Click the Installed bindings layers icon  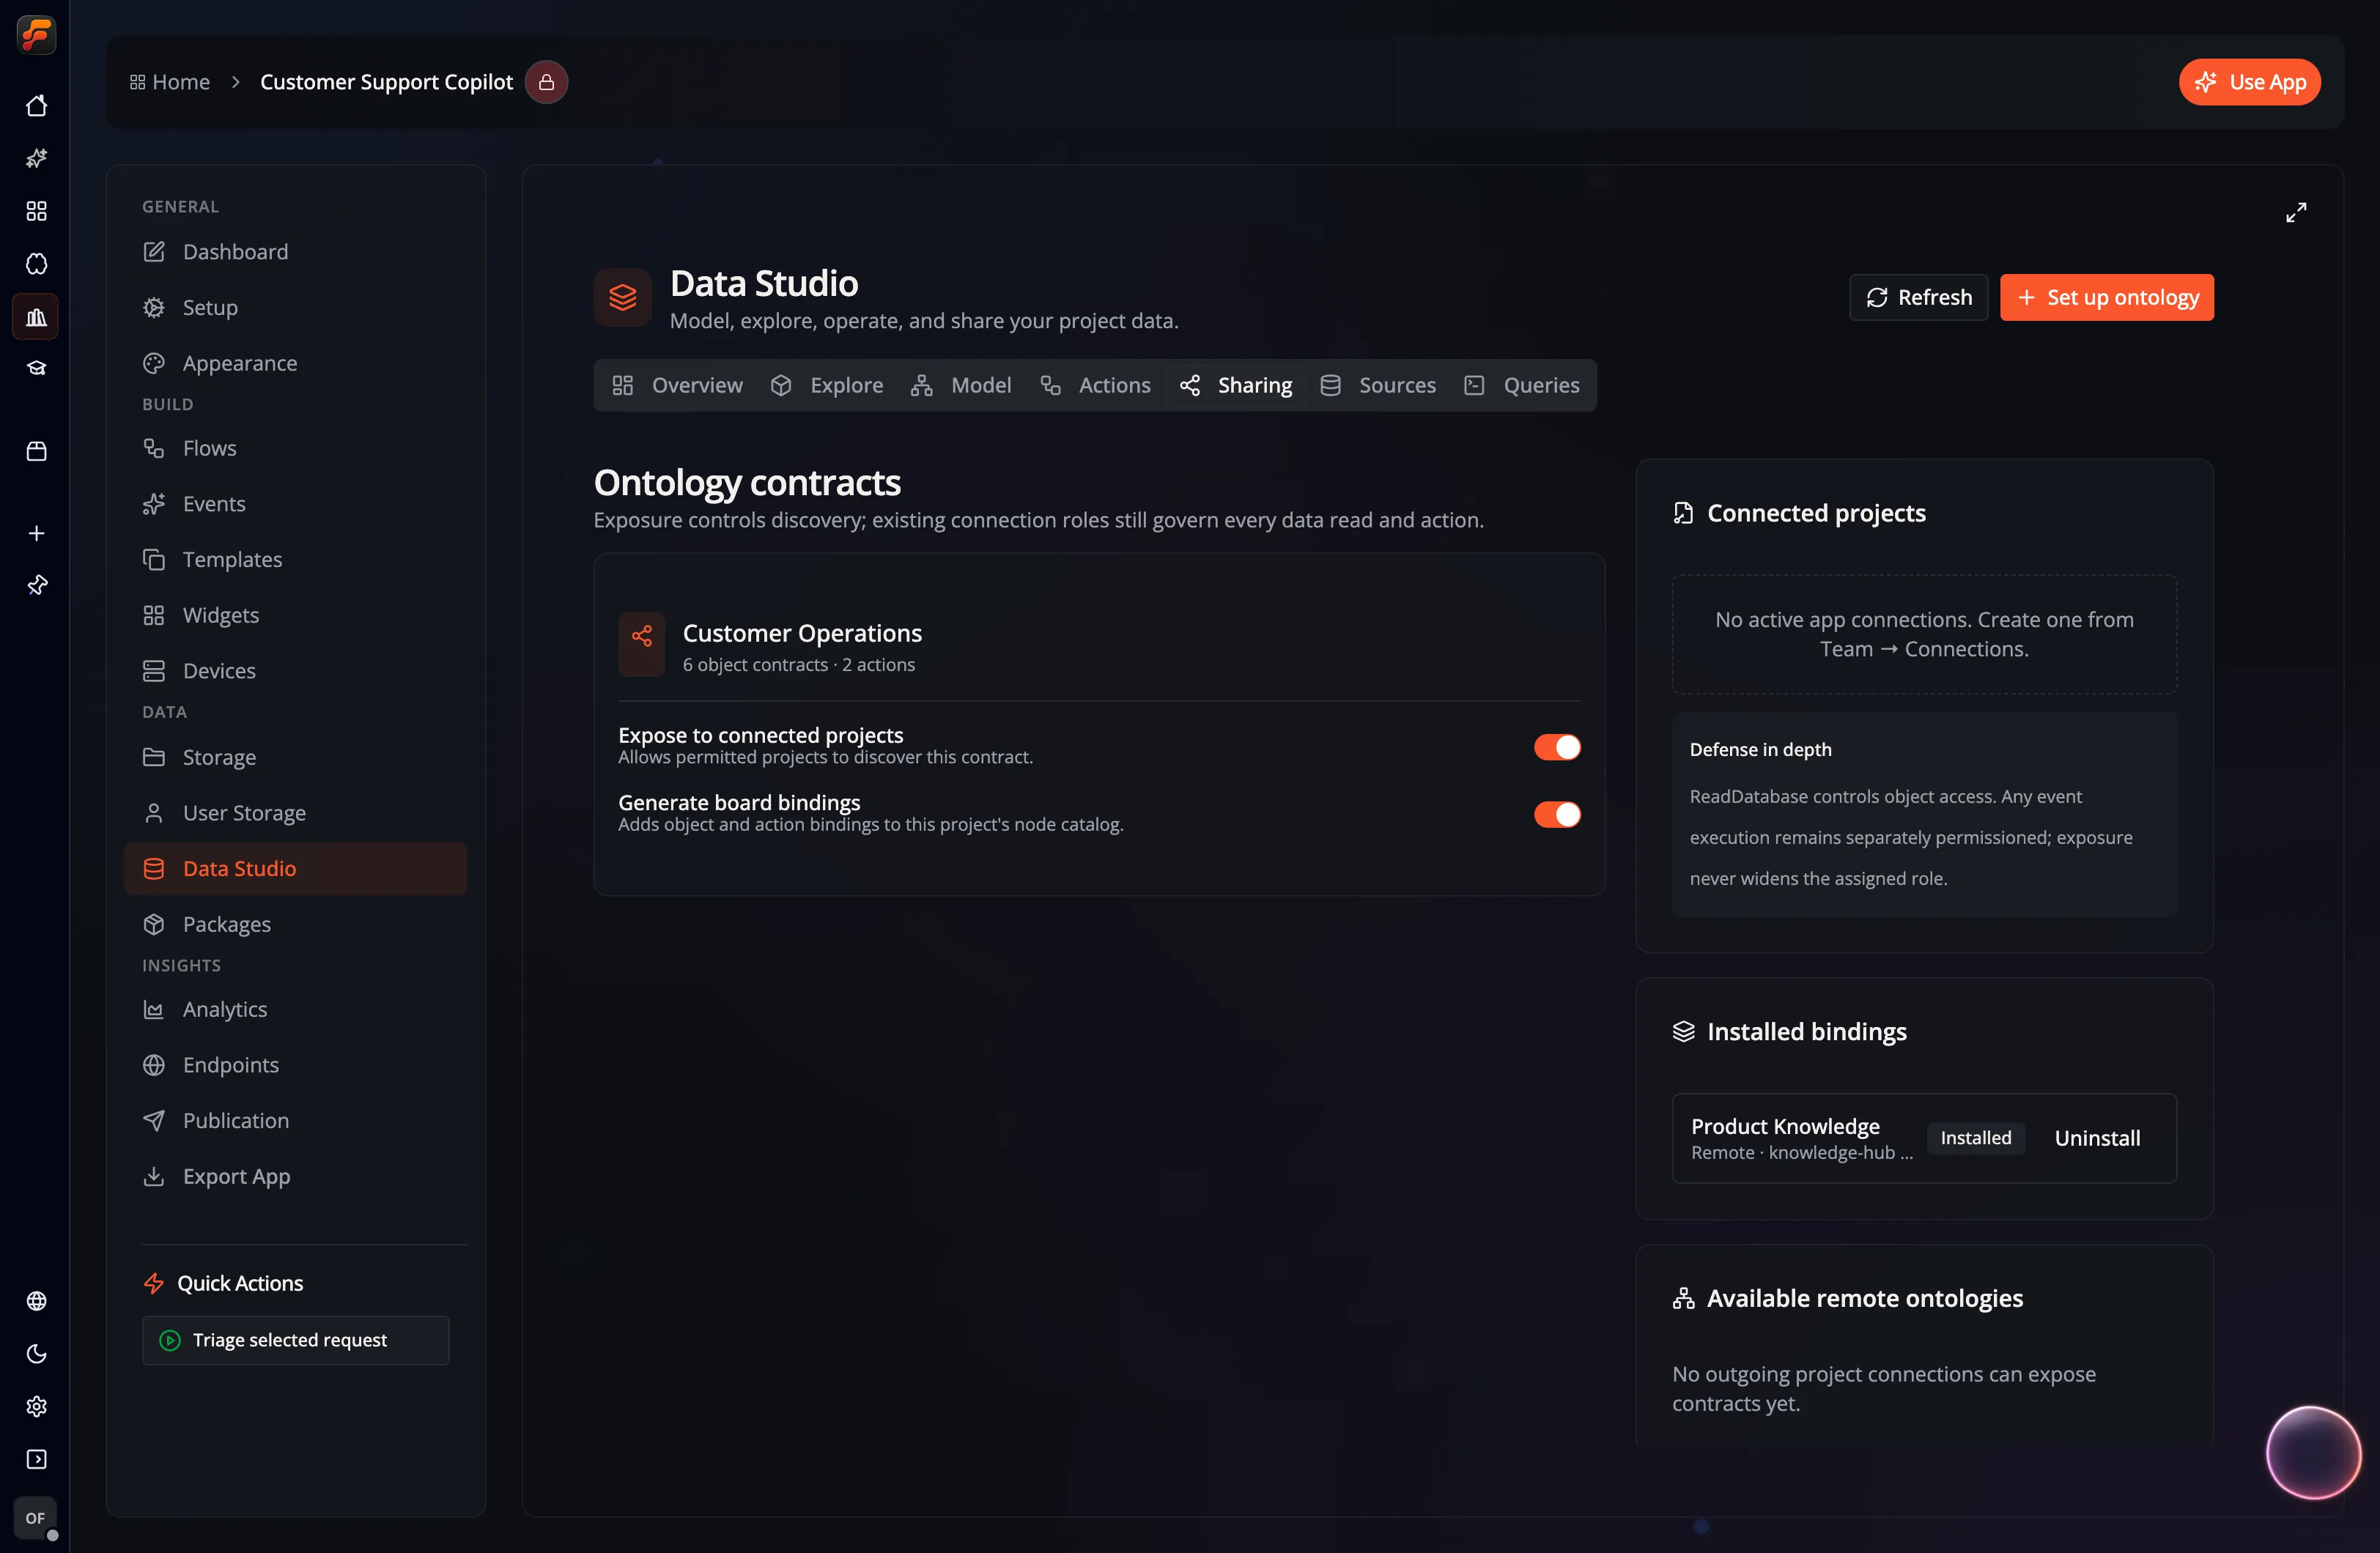(1684, 1031)
